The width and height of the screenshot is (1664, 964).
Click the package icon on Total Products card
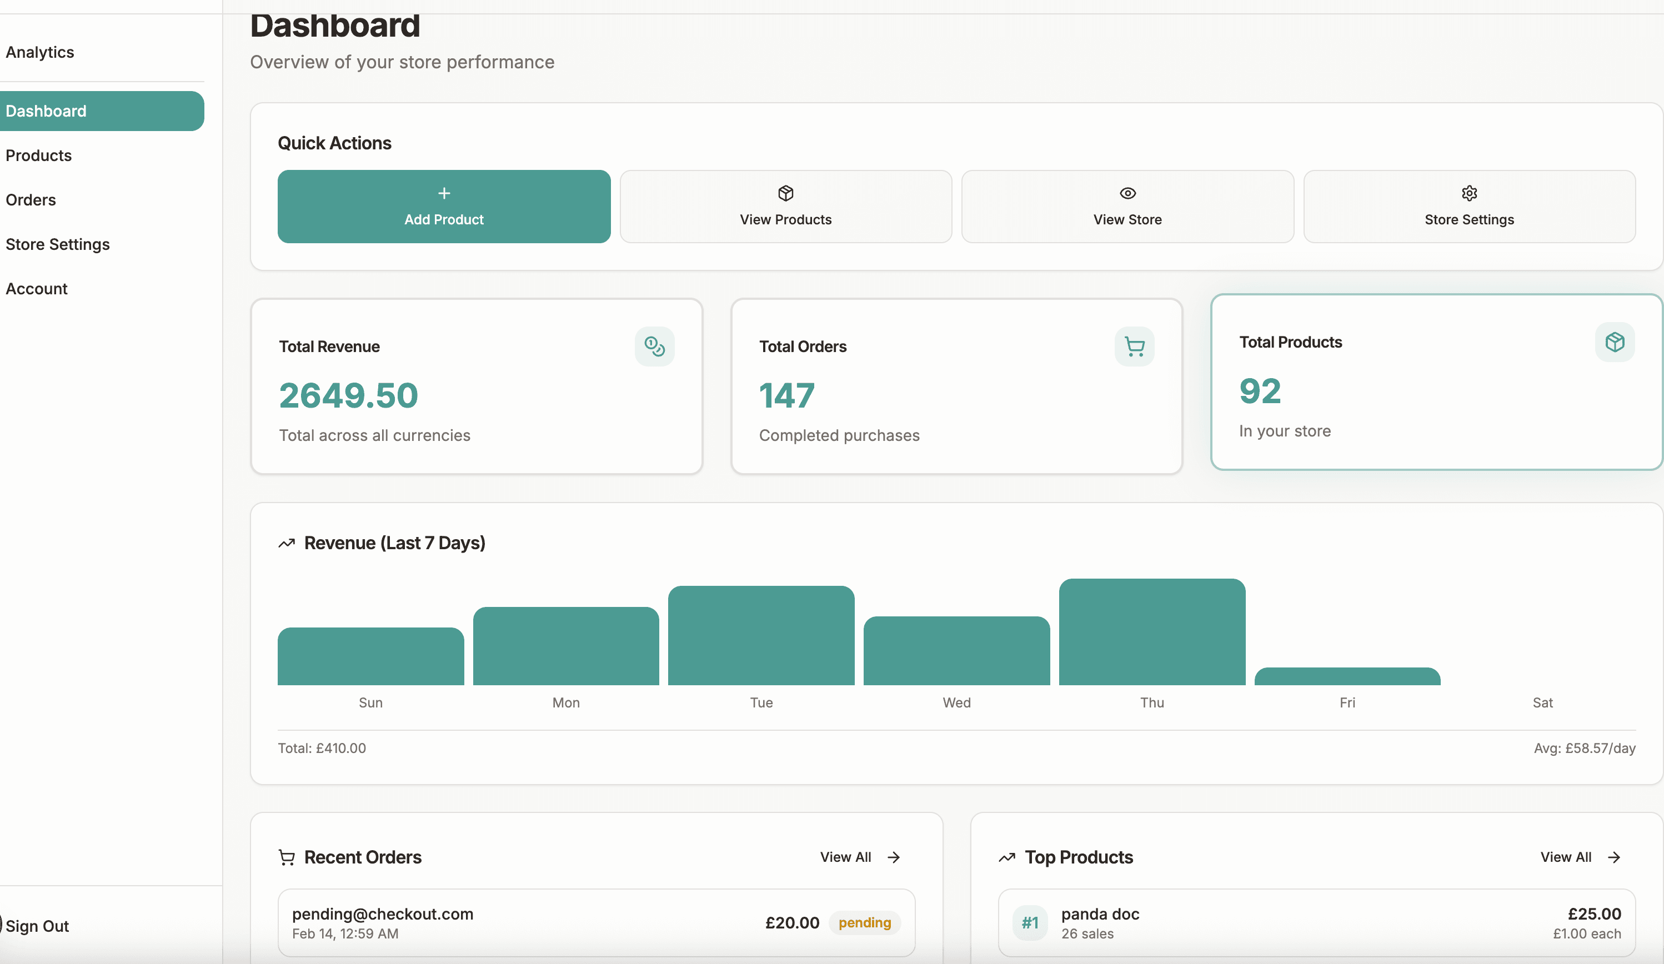point(1615,342)
